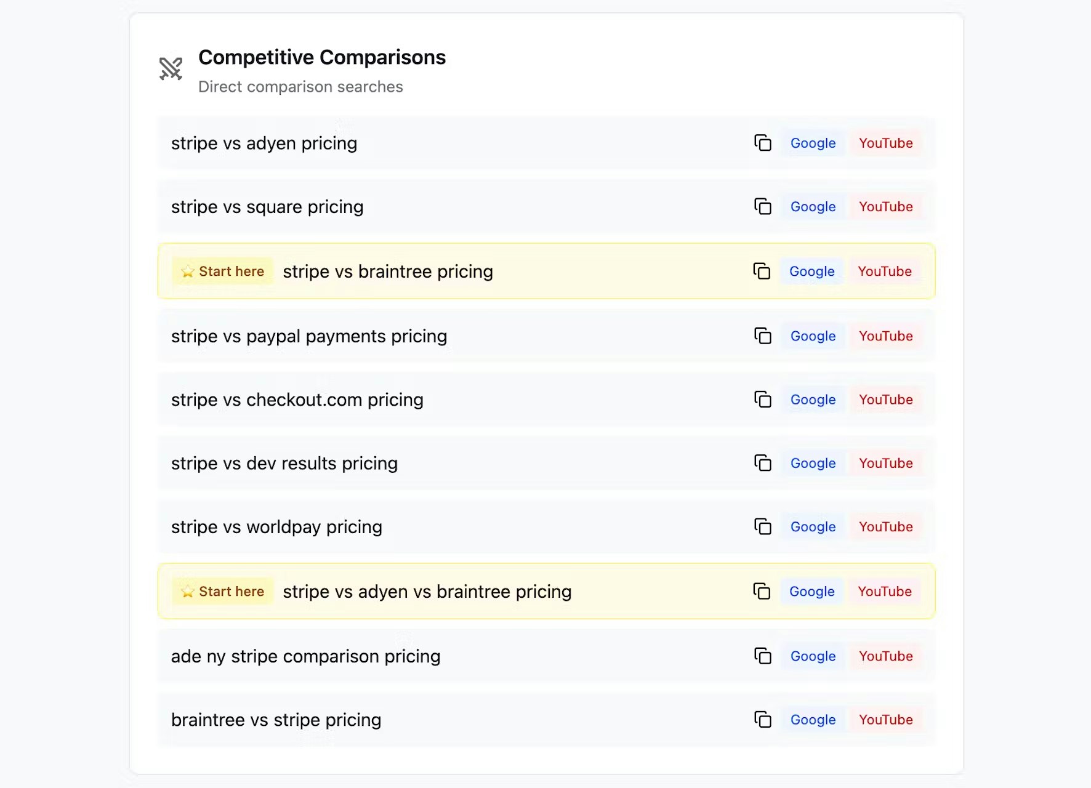Search "stripe vs worldpay pricing" on Google

pyautogui.click(x=813, y=527)
